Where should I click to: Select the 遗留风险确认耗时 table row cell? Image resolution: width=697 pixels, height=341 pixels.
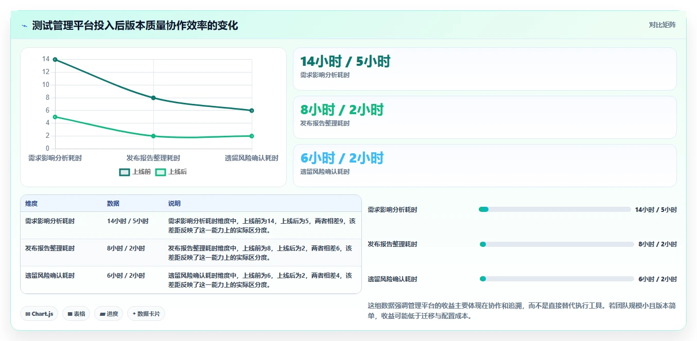point(50,276)
